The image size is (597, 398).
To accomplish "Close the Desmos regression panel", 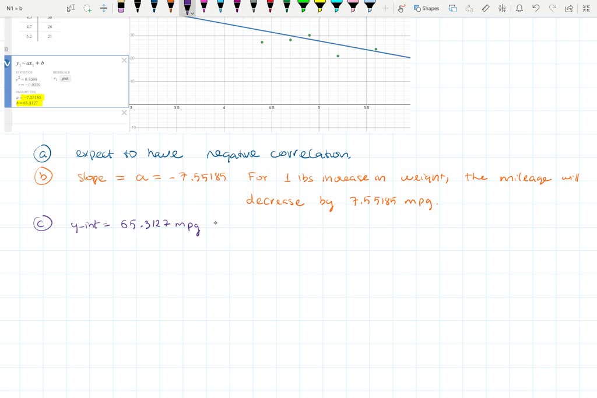I will 124,60.
